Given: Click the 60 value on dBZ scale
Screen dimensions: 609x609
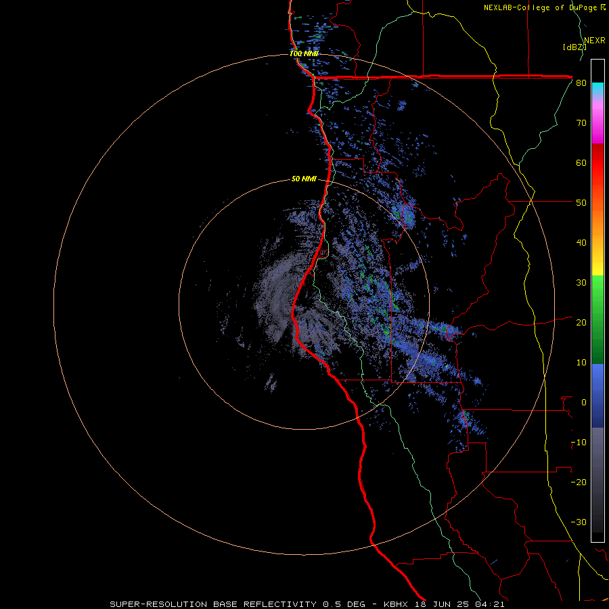Looking at the screenshot, I should pos(581,162).
